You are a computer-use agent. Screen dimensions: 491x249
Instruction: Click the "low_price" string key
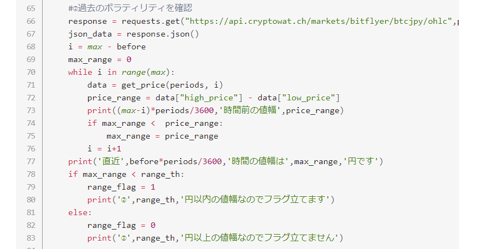point(309,98)
